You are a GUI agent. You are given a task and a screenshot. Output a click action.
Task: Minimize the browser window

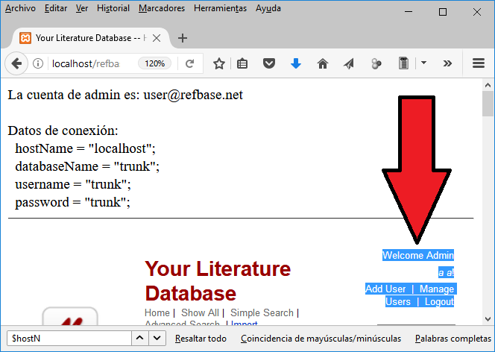coord(409,12)
